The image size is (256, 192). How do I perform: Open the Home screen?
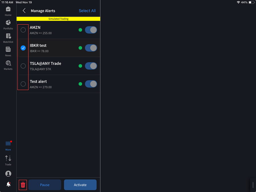(8, 11)
